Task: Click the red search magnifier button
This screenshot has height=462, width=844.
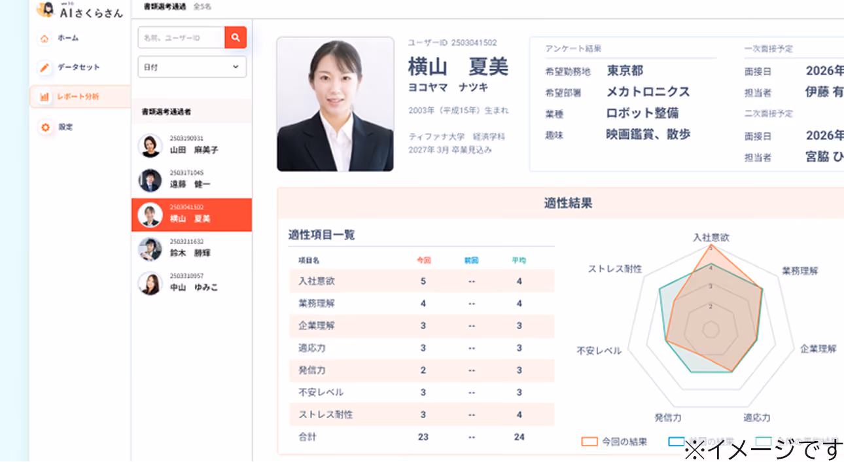Action: pos(236,38)
